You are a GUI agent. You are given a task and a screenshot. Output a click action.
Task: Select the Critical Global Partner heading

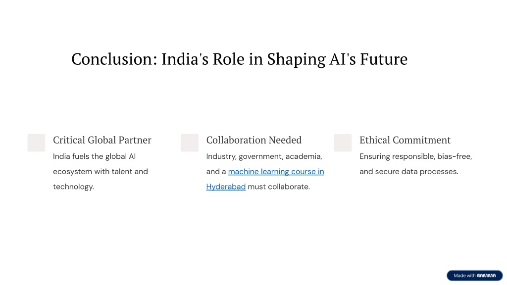[x=102, y=140]
